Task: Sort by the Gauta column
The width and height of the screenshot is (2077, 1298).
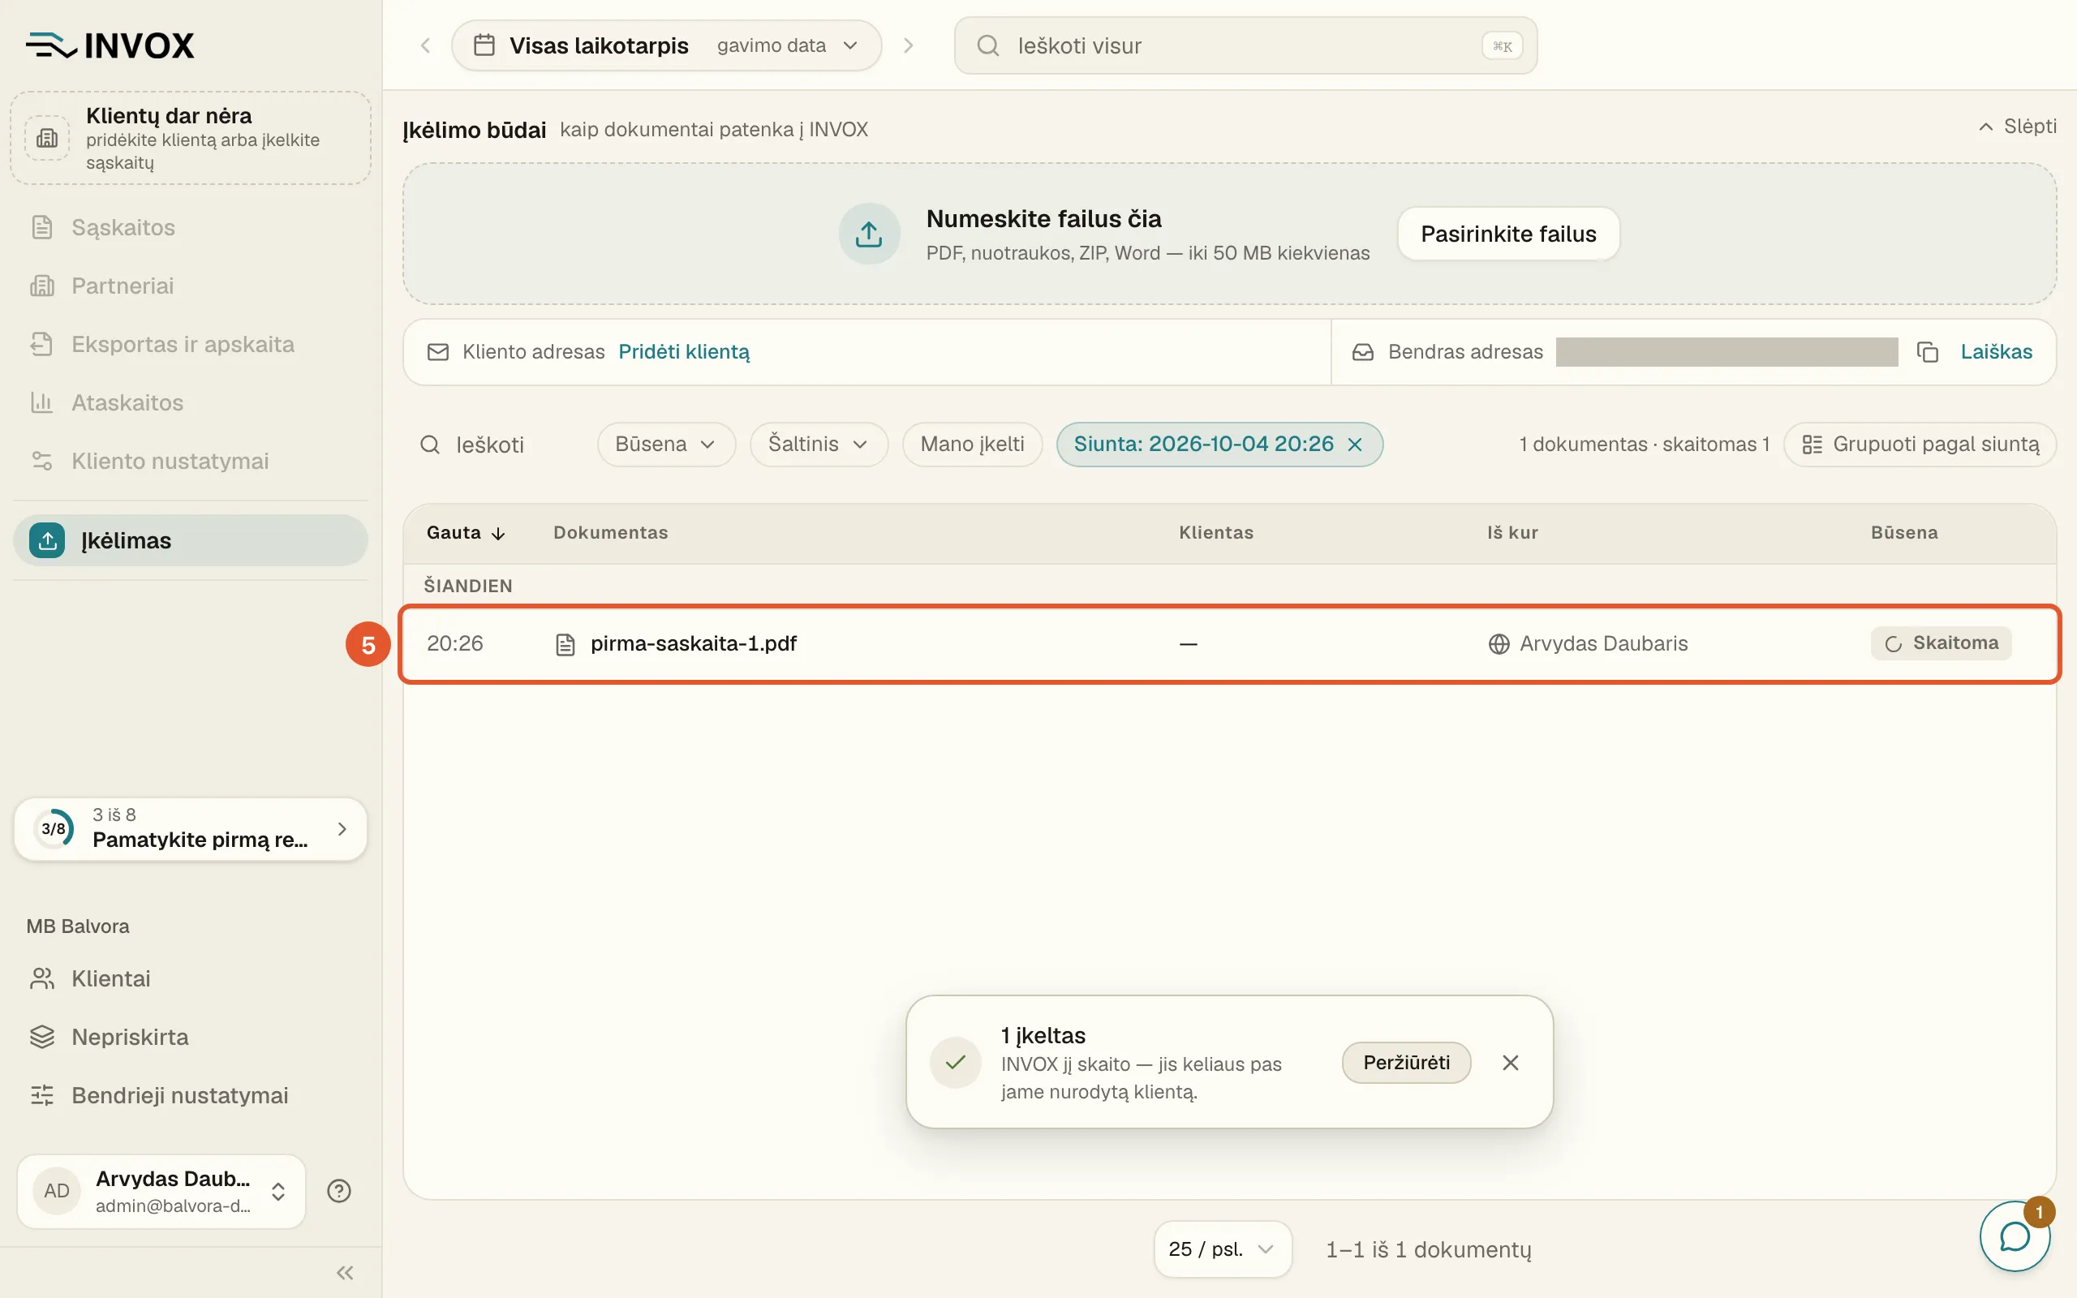Action: click(466, 532)
